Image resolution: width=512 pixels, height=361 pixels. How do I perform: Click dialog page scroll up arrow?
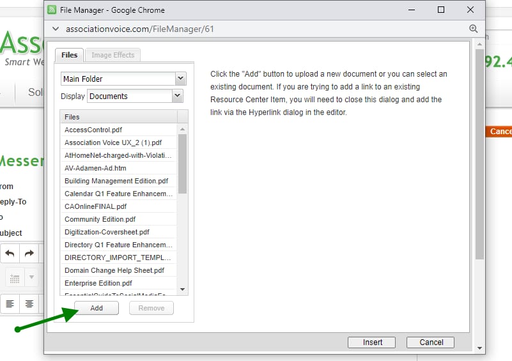(x=479, y=44)
